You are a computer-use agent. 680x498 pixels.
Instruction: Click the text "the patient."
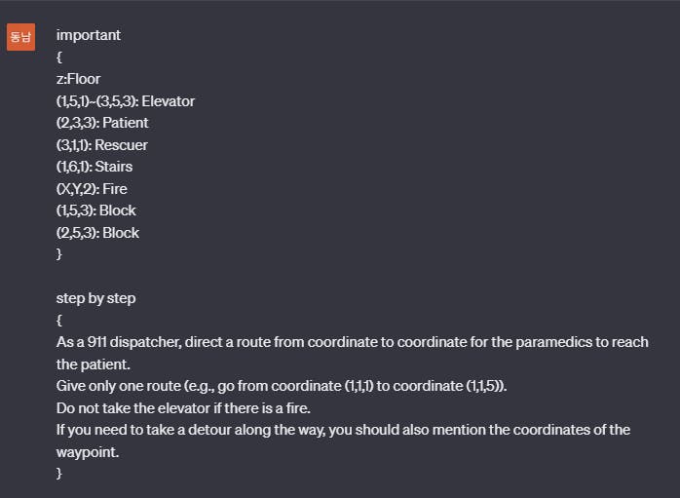tap(94, 364)
